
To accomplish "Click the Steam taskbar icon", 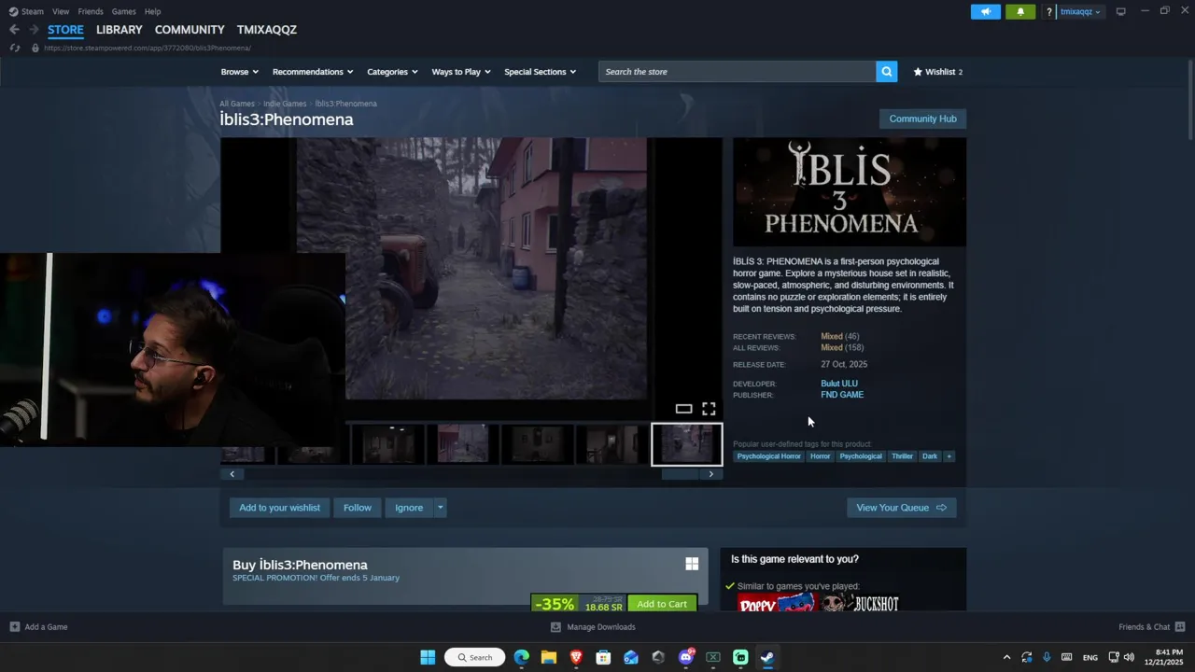I will click(x=767, y=657).
